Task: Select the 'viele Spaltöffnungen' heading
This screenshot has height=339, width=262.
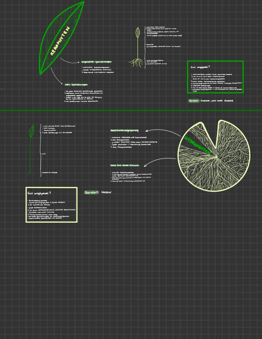Action: pyautogui.click(x=76, y=85)
